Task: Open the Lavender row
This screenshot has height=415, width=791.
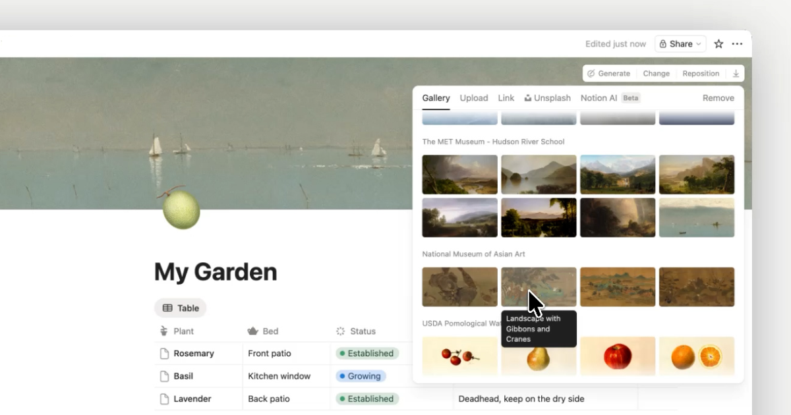Action: (192, 399)
